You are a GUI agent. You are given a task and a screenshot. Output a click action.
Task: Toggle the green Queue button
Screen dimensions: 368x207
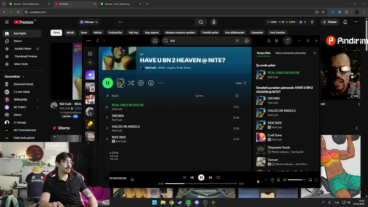click(x=272, y=180)
